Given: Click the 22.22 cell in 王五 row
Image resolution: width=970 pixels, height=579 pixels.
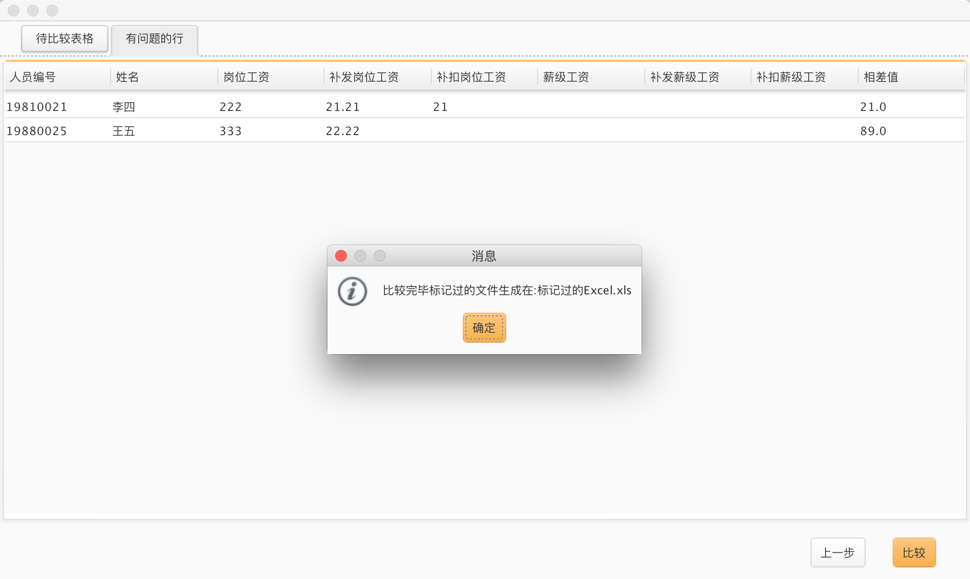Looking at the screenshot, I should pyautogui.click(x=343, y=131).
